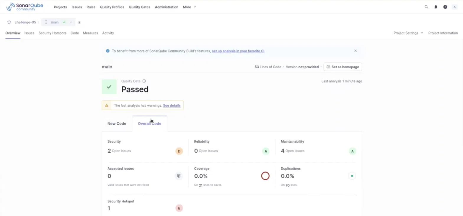
Task: Expand the More menu
Action: click(189, 7)
